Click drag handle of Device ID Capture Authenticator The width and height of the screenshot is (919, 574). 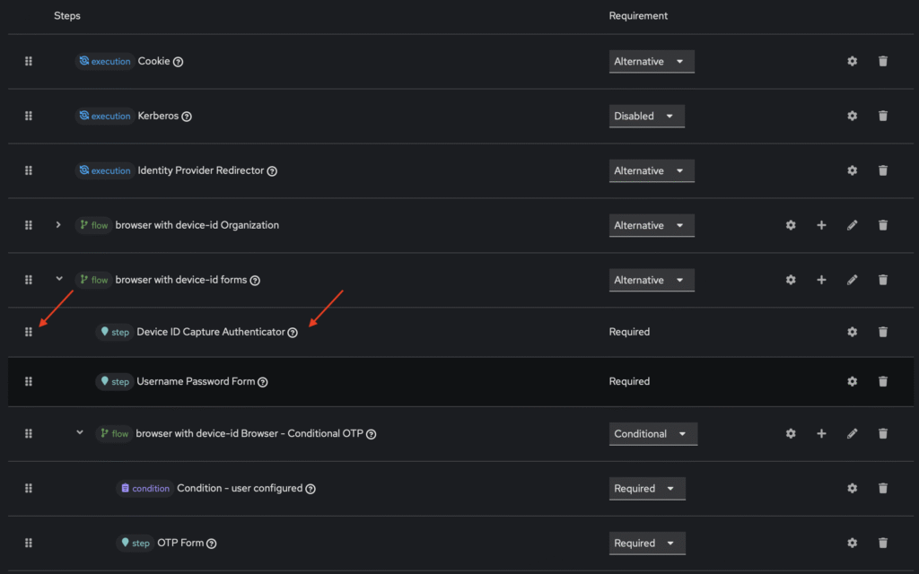point(29,332)
